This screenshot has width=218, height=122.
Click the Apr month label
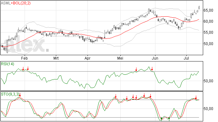(x=88, y=58)
